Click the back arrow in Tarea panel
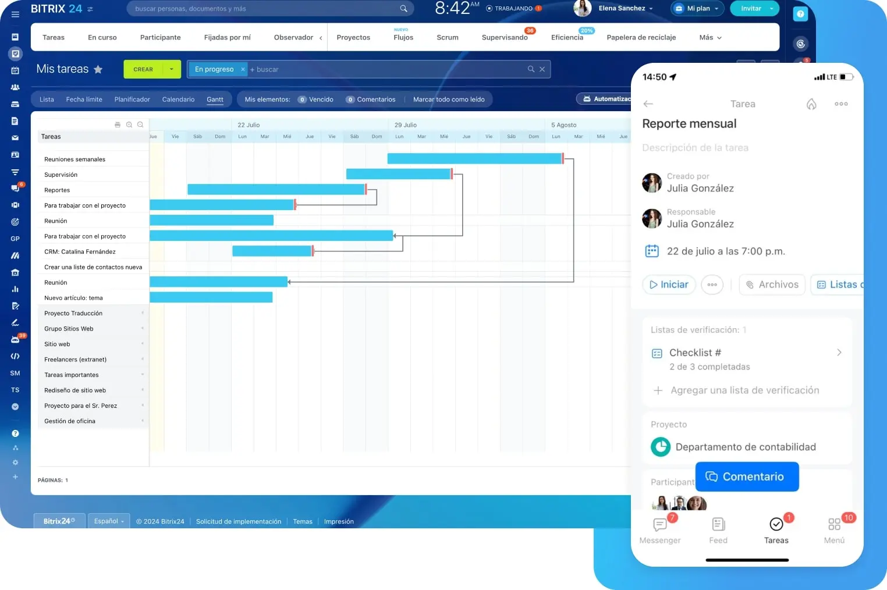 click(x=648, y=104)
